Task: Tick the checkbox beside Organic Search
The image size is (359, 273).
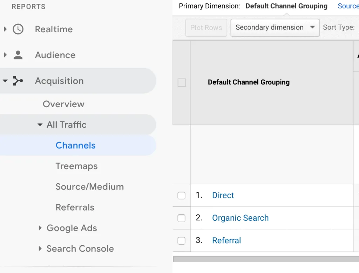Action: [181, 218]
